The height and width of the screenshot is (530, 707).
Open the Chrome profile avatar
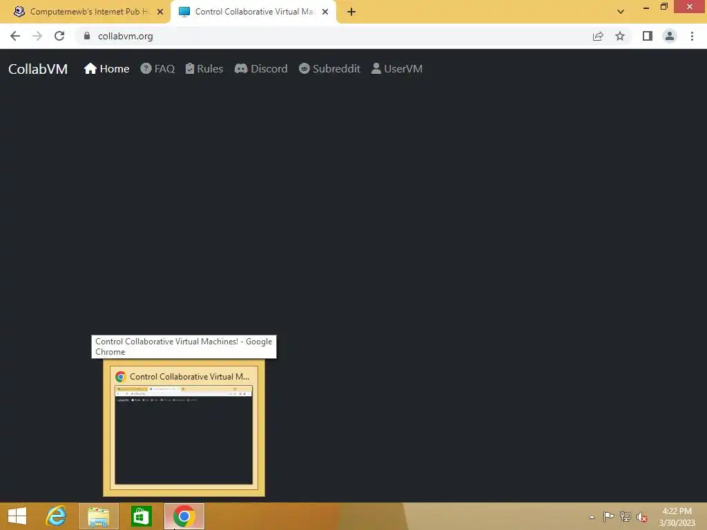[670, 36]
